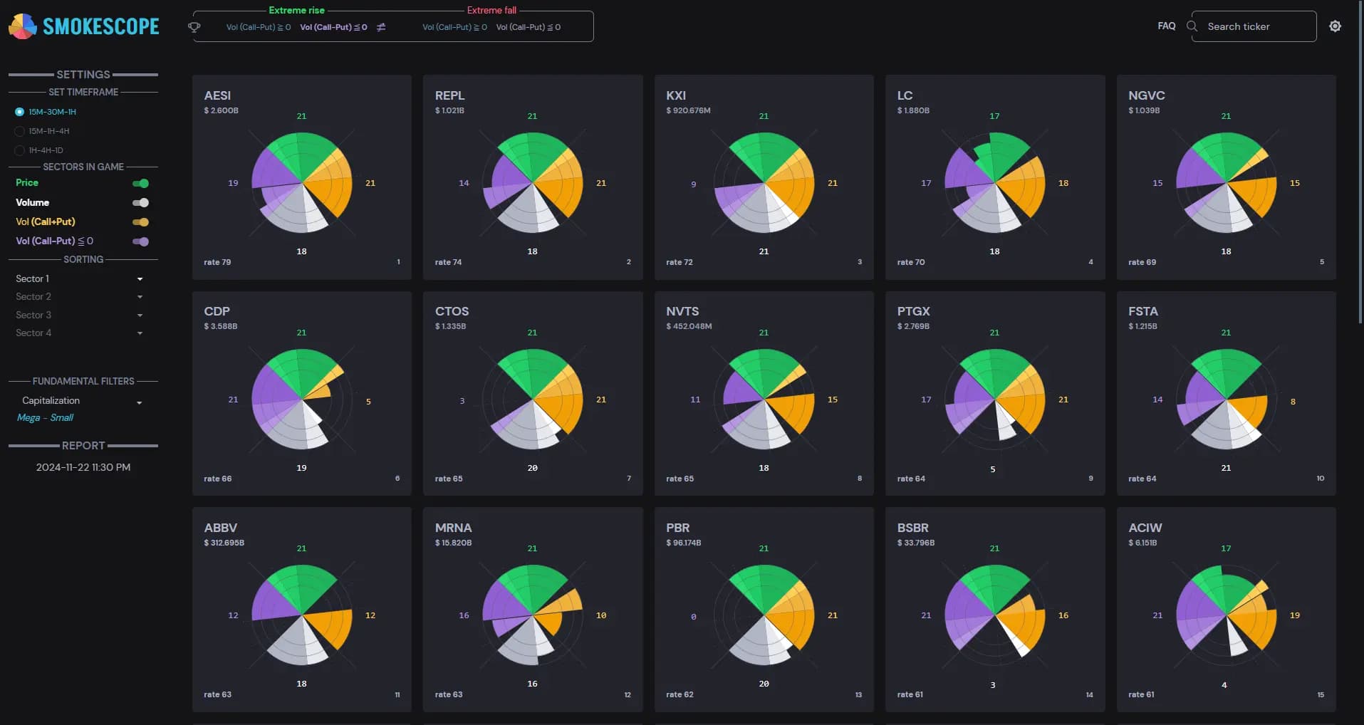Image resolution: width=1364 pixels, height=725 pixels.
Task: Open the BSBR radial chart
Action: click(995, 615)
